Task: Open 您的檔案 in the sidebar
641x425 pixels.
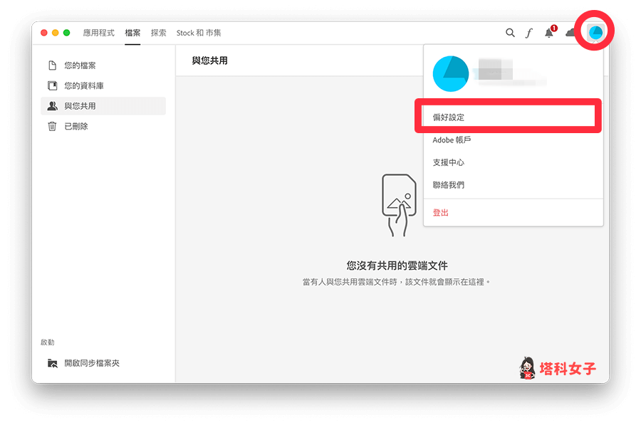Action: coord(103,65)
